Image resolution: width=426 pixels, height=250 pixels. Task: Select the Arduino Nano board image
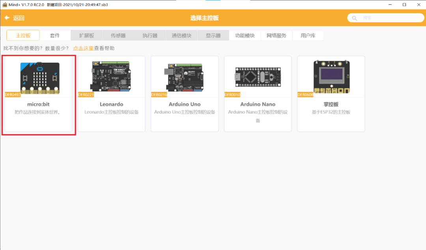(x=258, y=77)
